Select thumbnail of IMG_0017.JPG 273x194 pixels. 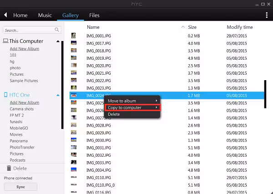(74, 43)
